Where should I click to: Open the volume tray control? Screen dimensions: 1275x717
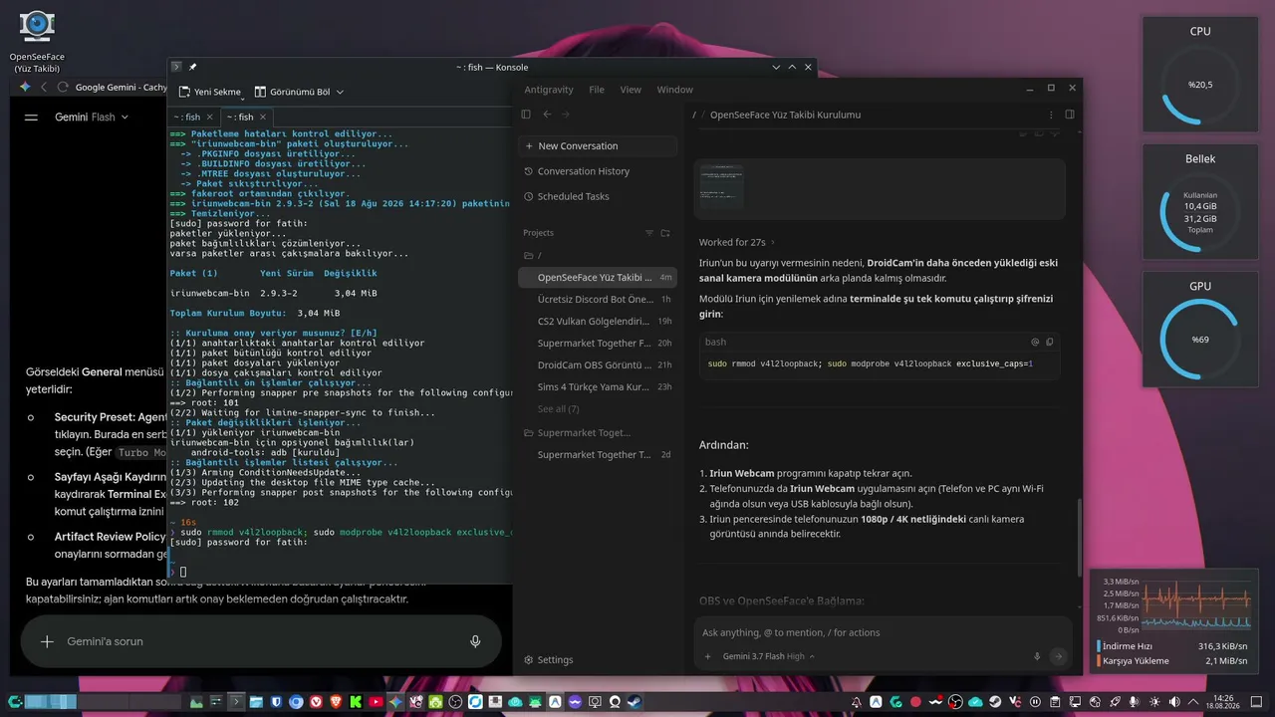[x=1174, y=702]
